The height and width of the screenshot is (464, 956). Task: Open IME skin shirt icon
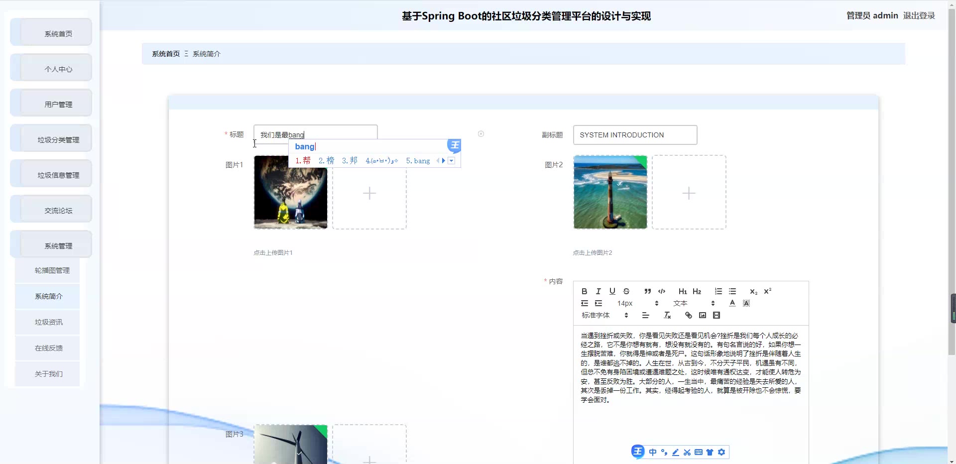pyautogui.click(x=710, y=452)
